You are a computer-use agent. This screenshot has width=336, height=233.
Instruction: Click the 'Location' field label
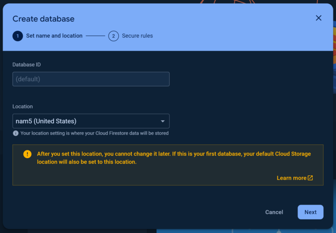click(23, 106)
